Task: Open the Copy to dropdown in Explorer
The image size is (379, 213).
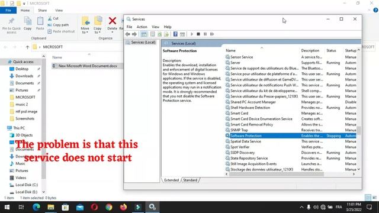Action: pyautogui.click(x=98, y=25)
